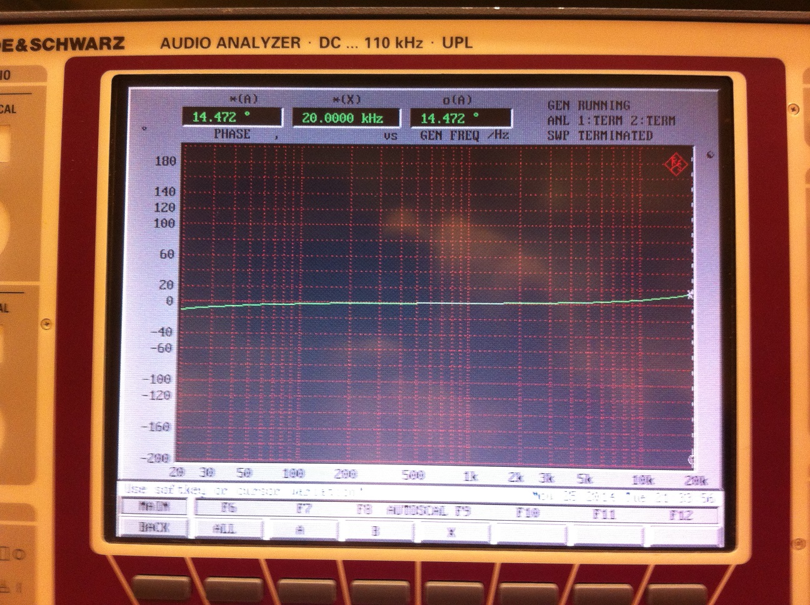Click the F10 function key label

tap(527, 512)
